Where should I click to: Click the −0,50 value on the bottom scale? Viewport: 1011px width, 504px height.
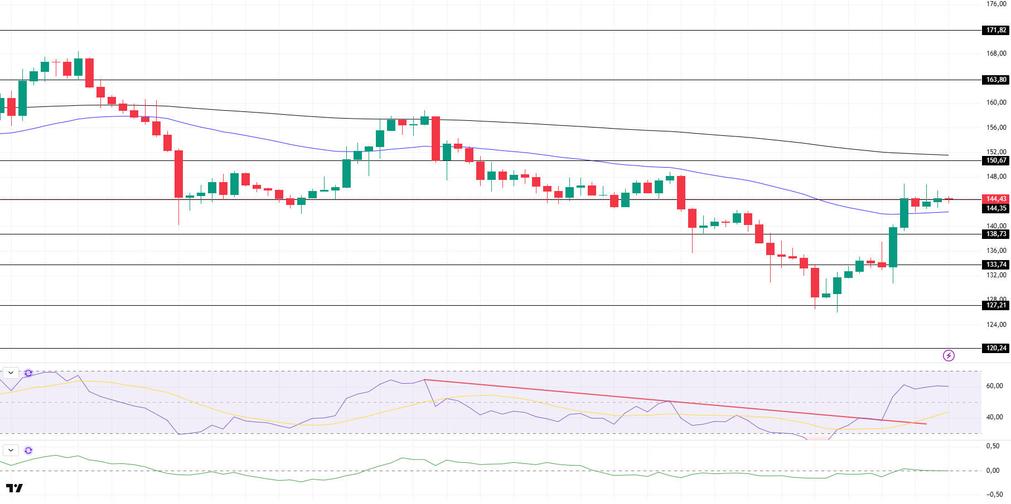994,495
